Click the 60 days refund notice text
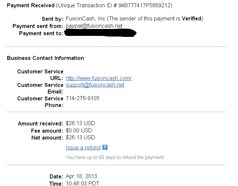Viewport: 238px width, 186px height. coord(115,157)
